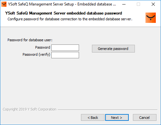161x125 pixels.
Task: Click the YSoft icon in title bar
Action: click(4, 4)
